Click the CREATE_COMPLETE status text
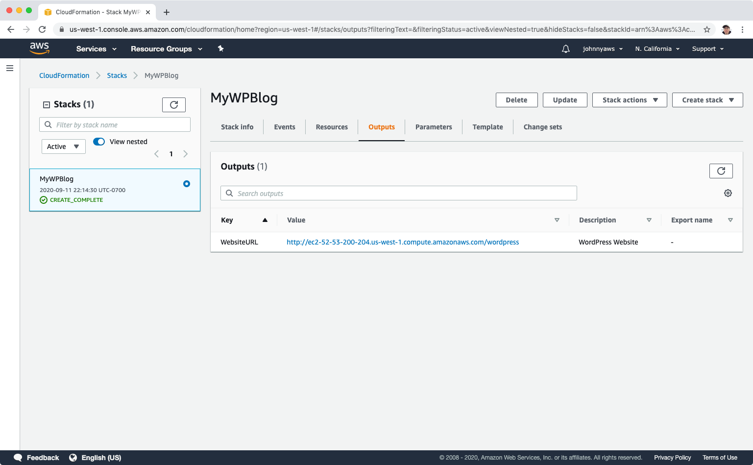Screen dimensions: 753x465 (76, 200)
